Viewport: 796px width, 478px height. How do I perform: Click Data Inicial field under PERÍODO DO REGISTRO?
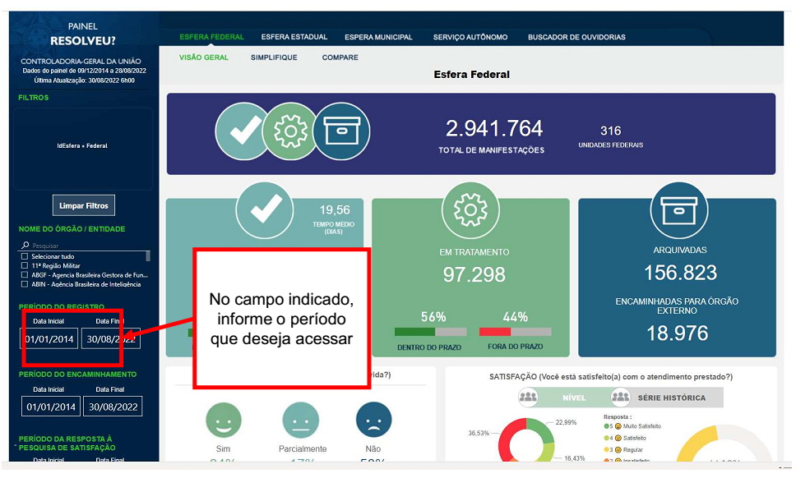pyautogui.click(x=49, y=338)
